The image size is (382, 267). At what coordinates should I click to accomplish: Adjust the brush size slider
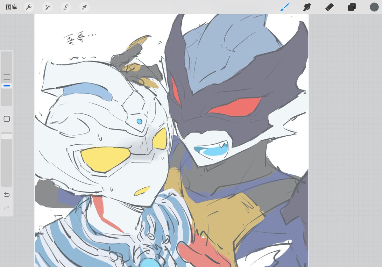tap(7, 79)
